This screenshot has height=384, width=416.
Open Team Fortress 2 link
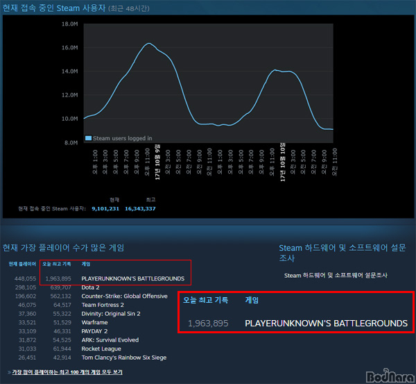click(103, 305)
